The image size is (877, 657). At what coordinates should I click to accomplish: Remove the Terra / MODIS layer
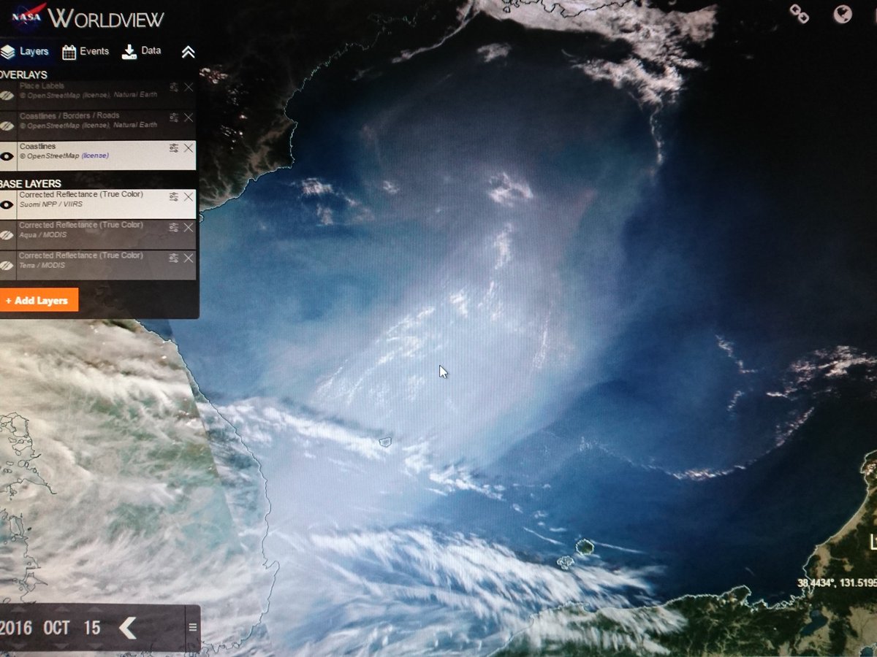pyautogui.click(x=189, y=258)
